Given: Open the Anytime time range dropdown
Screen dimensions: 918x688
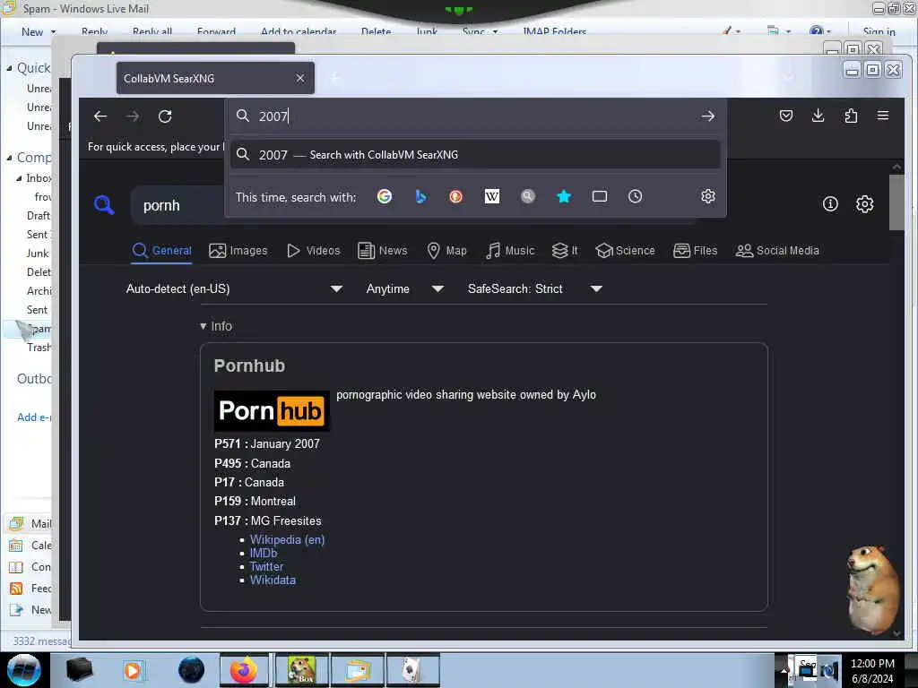Looking at the screenshot, I should pos(404,288).
